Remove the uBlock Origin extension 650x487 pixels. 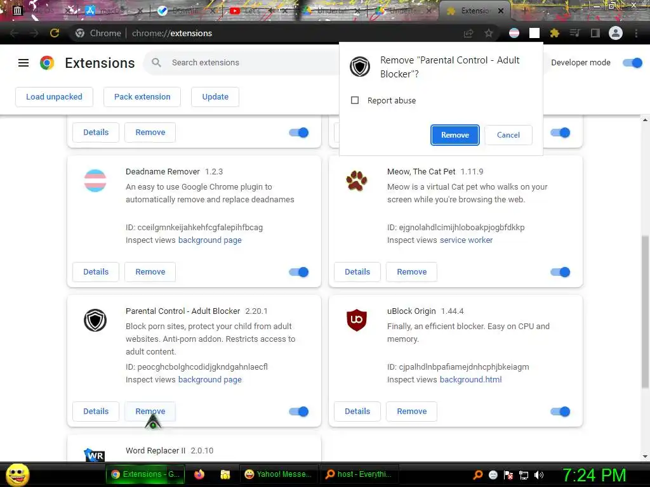click(x=411, y=412)
